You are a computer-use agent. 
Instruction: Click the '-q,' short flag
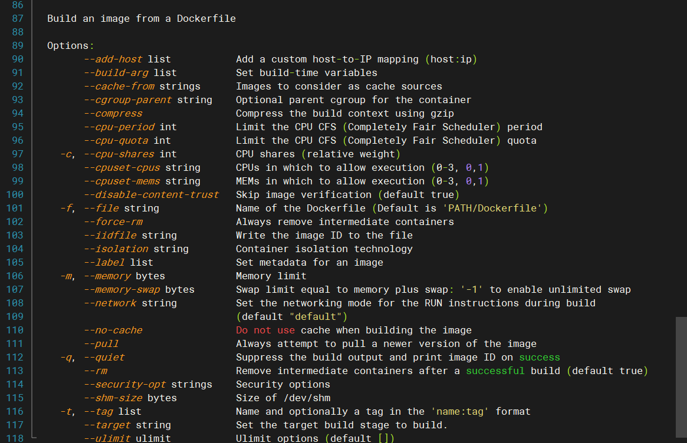[x=68, y=358]
